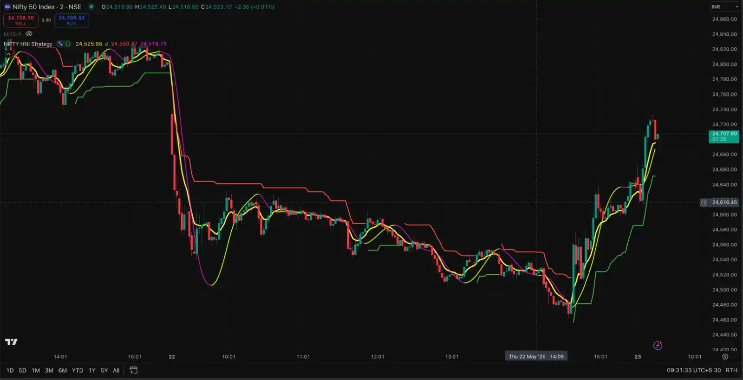743x380 pixels.
Task: Select the 1M time range
Action: pos(36,370)
